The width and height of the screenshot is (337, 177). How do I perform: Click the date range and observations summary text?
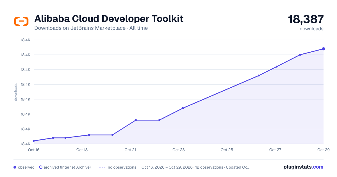(195, 167)
